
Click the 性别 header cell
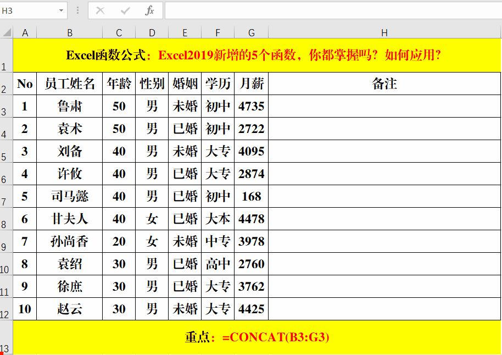pyautogui.click(x=152, y=84)
